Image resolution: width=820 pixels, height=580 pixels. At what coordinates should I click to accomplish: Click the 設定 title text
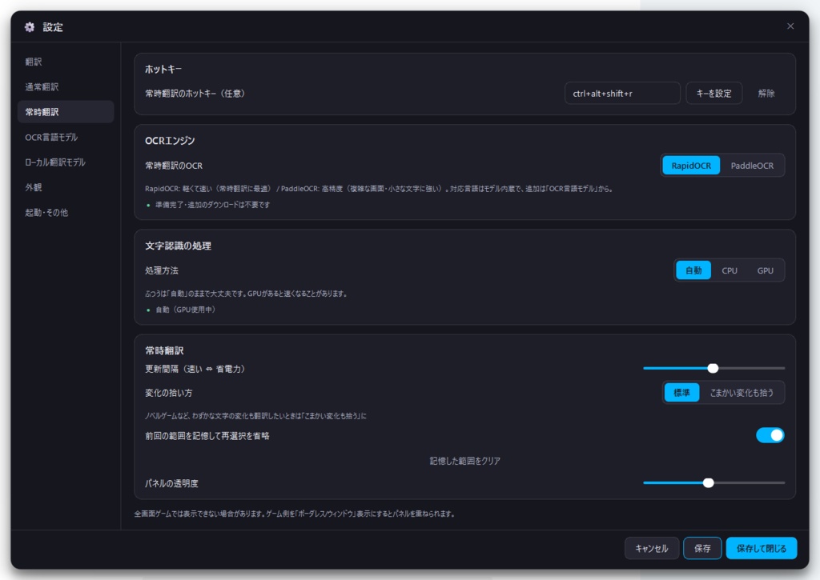click(x=53, y=27)
